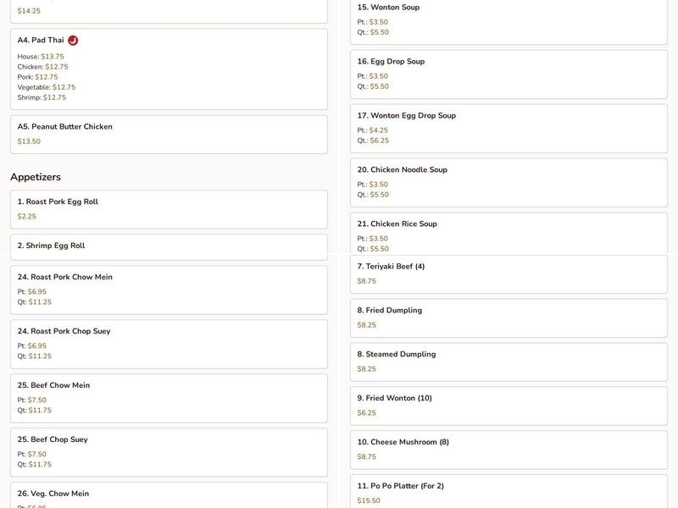Click the spicy chili icon beside Pad Thai
Viewport: 678px width, 508px height.
pyautogui.click(x=73, y=40)
